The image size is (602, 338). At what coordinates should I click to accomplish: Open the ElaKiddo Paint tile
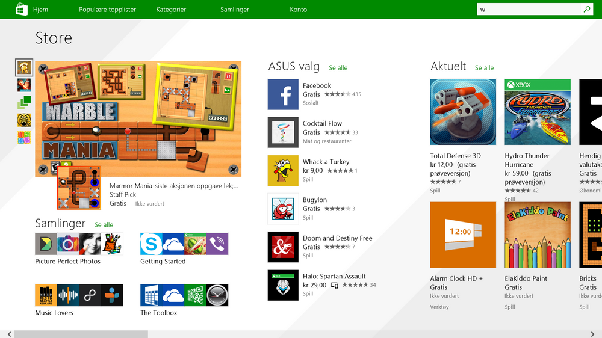(x=538, y=235)
